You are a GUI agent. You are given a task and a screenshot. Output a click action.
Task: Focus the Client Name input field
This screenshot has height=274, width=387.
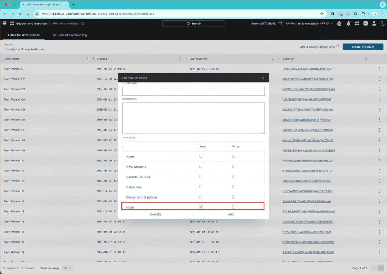tap(193, 91)
